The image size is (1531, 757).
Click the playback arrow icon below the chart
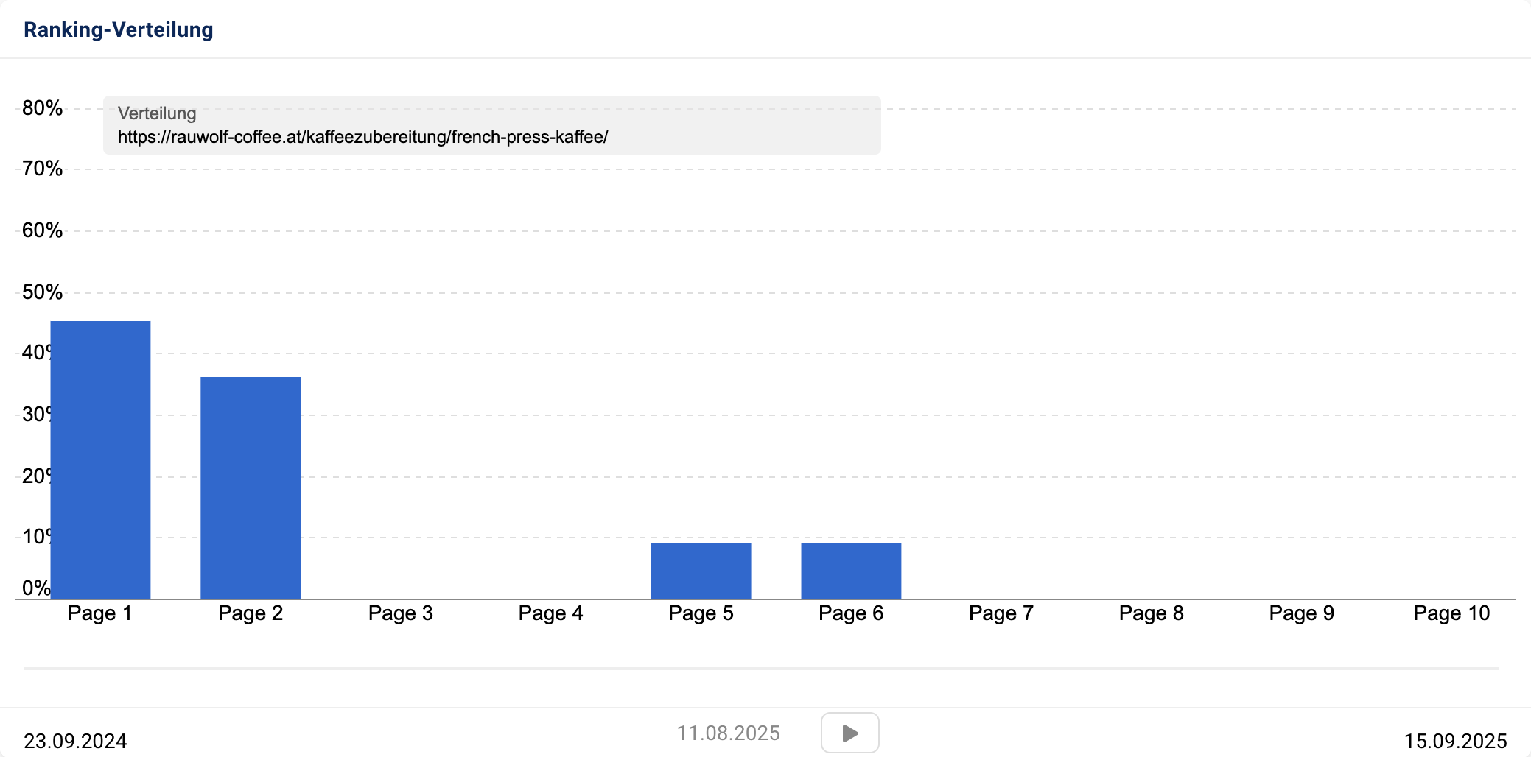849,732
